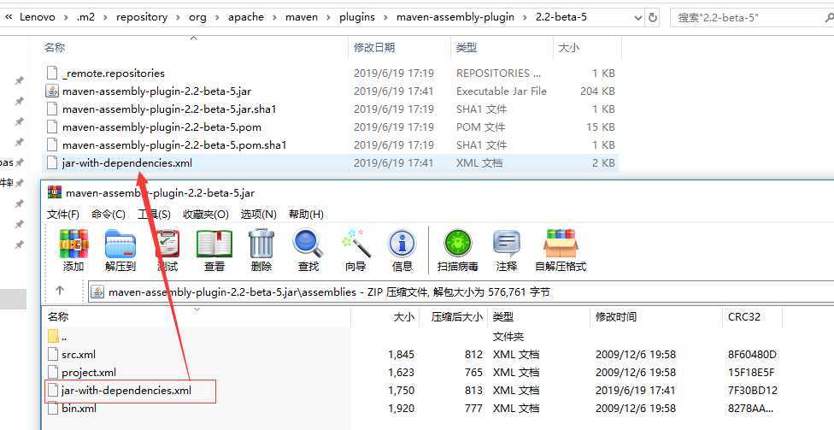The height and width of the screenshot is (430, 834).
Task: Open the WinRAR archive path dropdown field
Action: tap(461, 292)
